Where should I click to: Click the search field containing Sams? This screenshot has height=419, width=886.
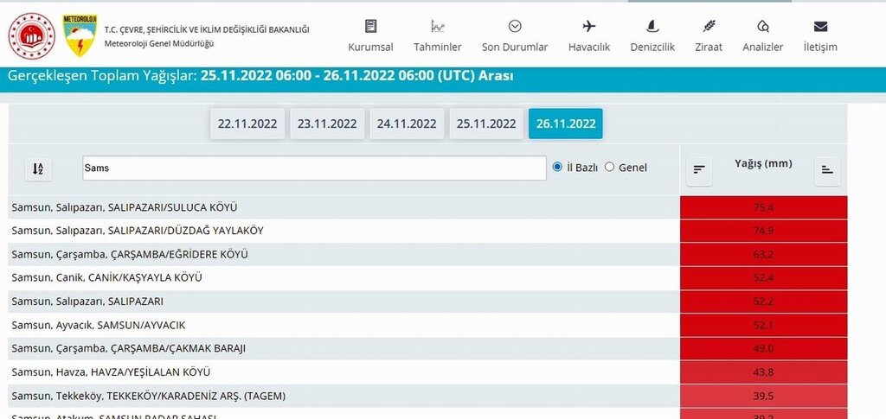pos(314,168)
